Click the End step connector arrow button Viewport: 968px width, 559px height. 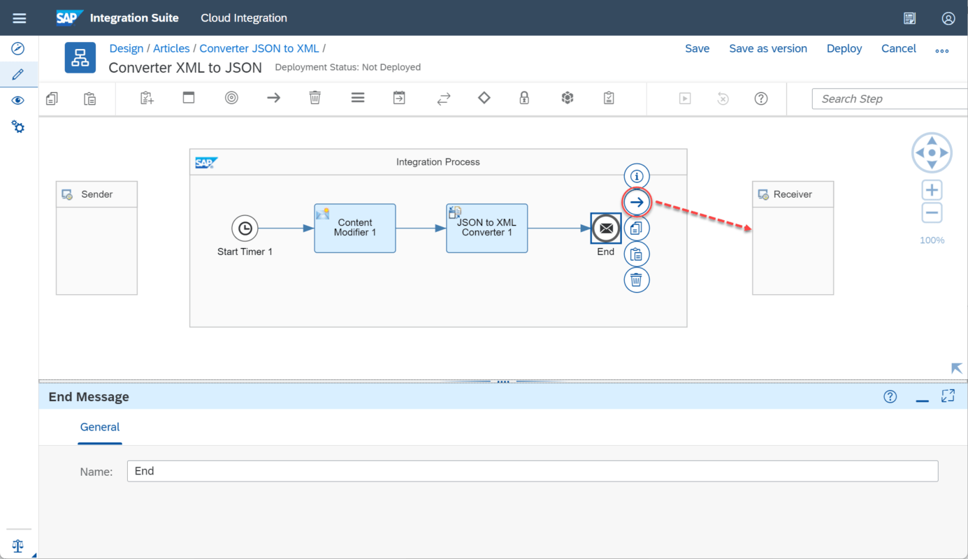click(x=637, y=202)
